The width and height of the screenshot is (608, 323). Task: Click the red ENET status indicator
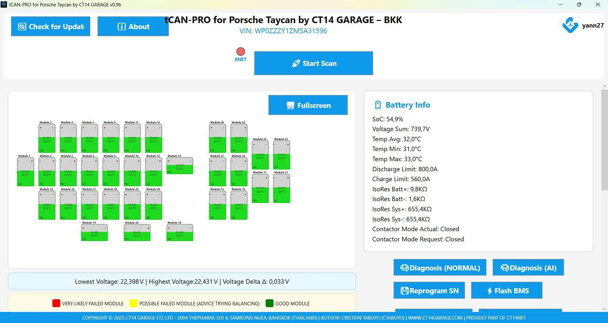(241, 52)
